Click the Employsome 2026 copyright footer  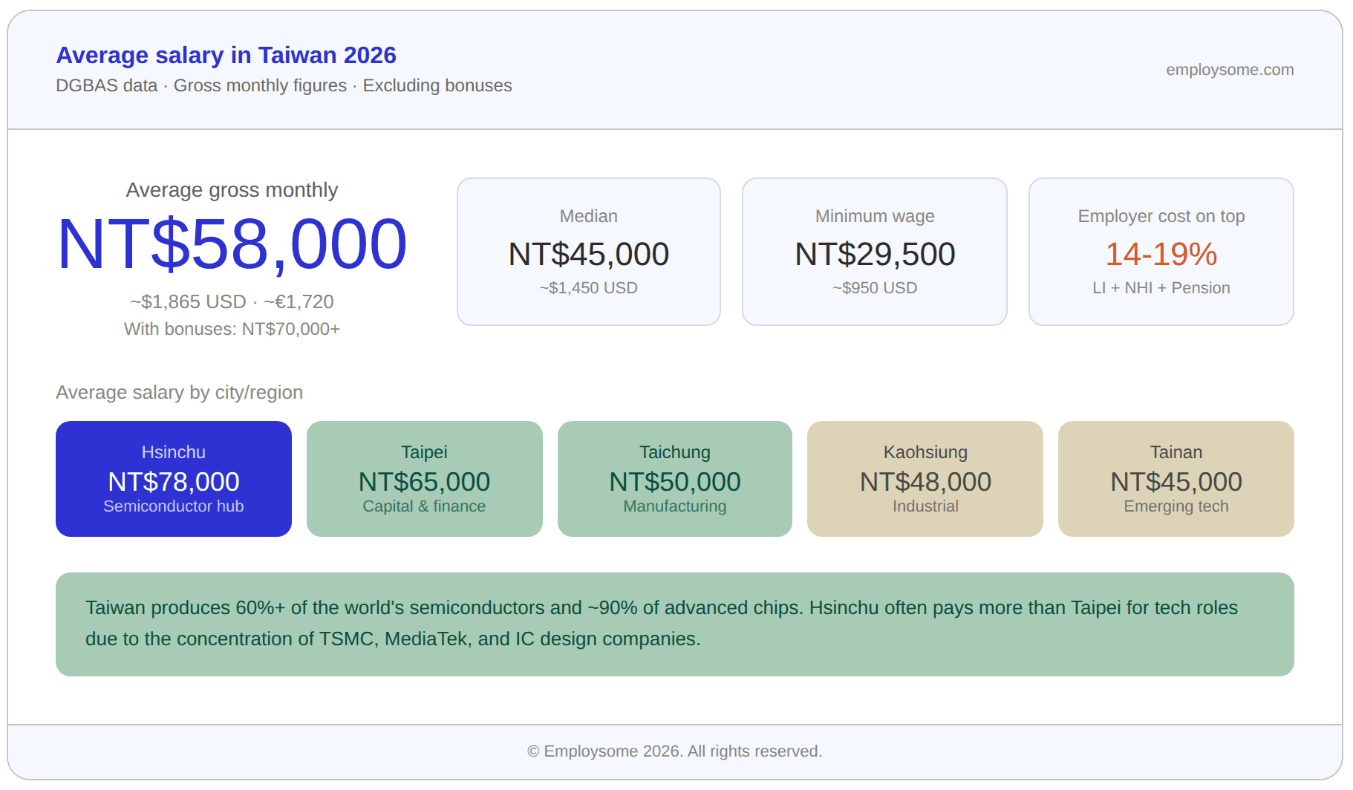(674, 751)
